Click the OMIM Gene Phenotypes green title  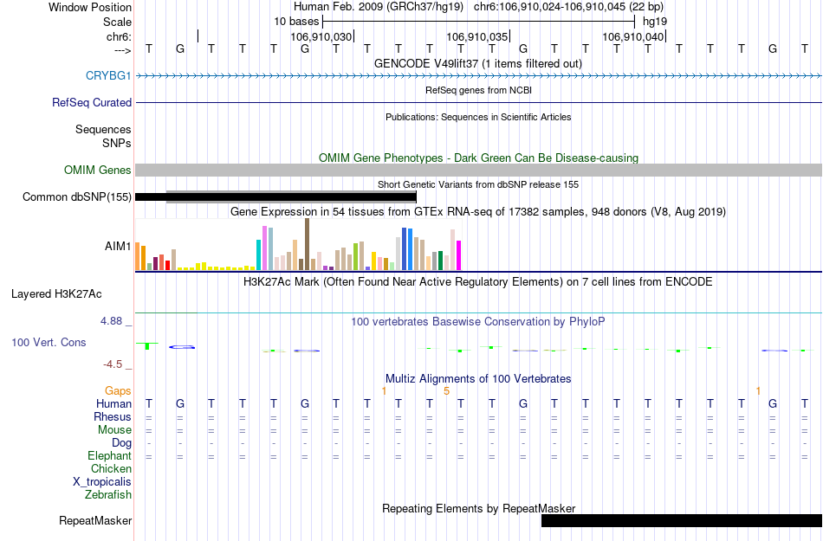pyautogui.click(x=478, y=158)
